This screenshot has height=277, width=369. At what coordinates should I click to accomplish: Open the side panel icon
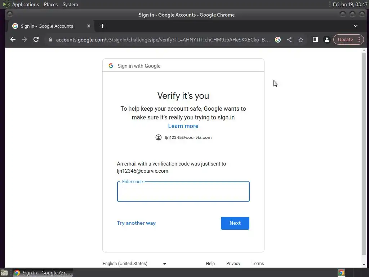[x=315, y=39]
